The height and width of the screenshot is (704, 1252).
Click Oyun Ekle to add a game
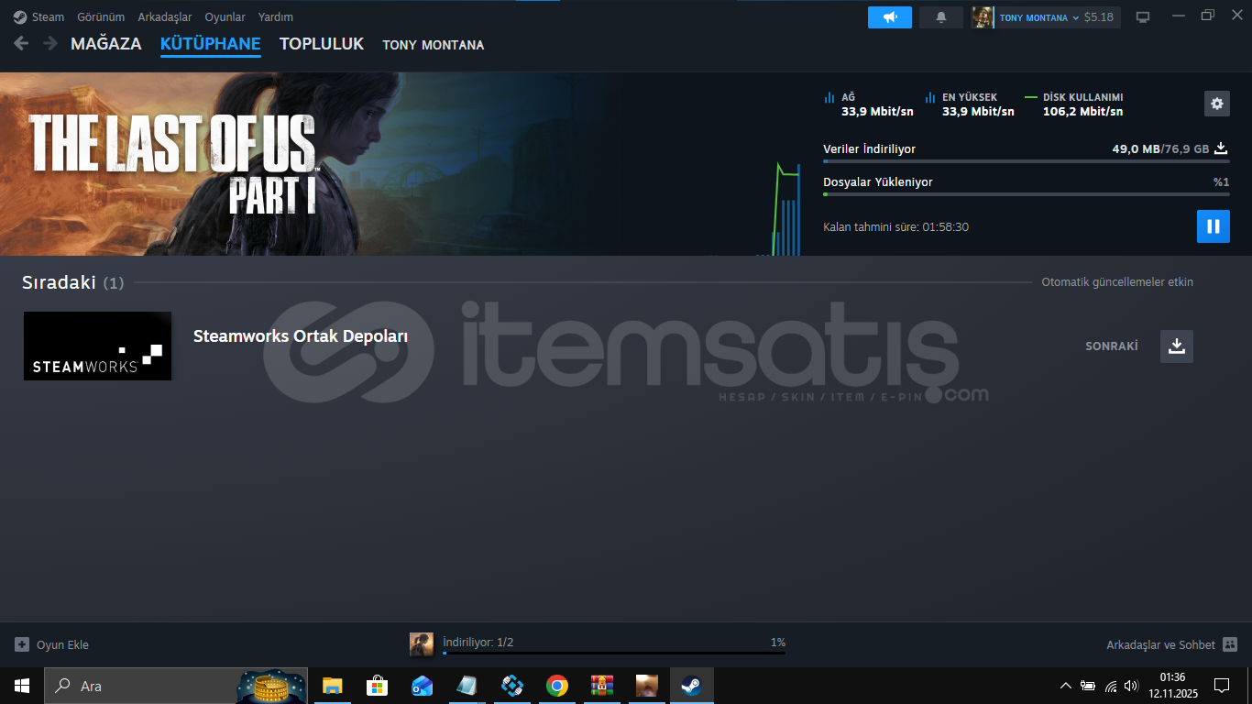coord(62,645)
